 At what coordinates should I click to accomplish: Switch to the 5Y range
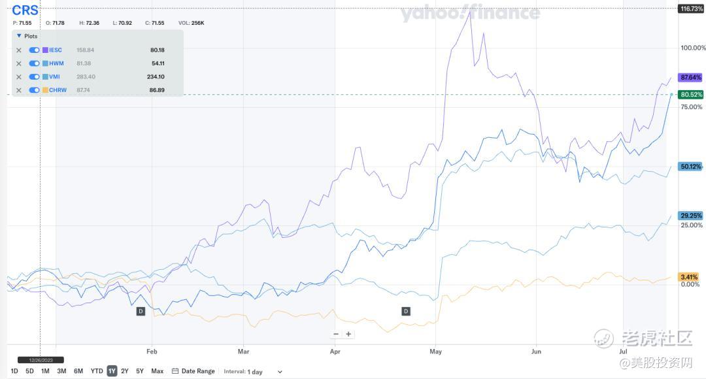click(140, 371)
